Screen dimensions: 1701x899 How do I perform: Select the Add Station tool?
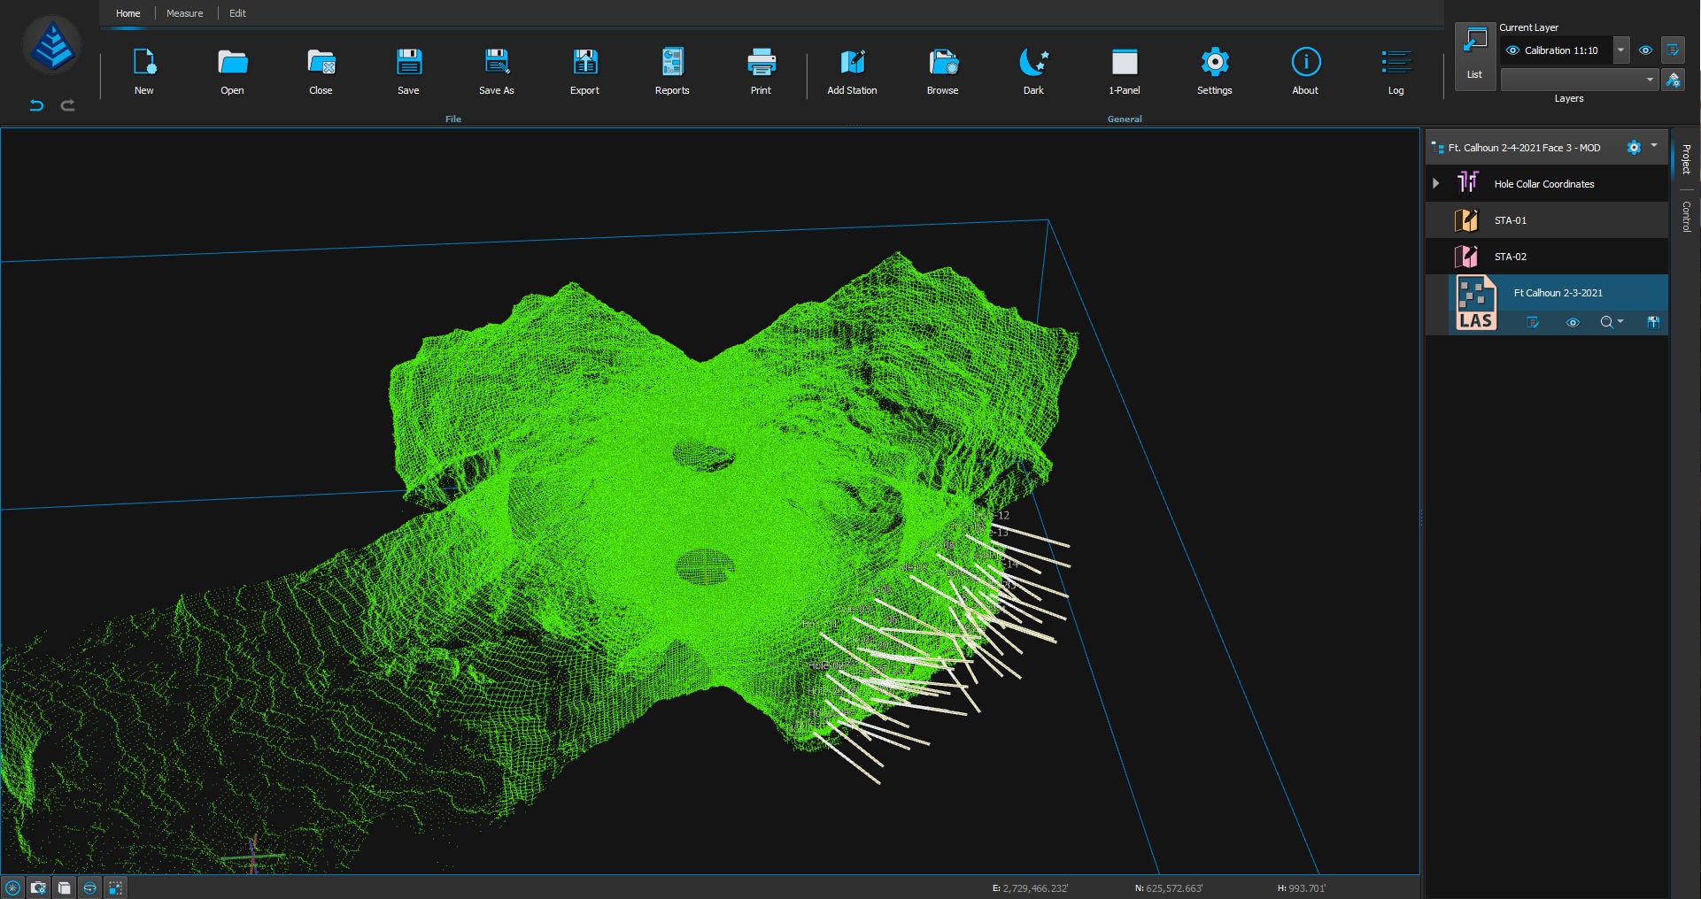[x=852, y=71]
